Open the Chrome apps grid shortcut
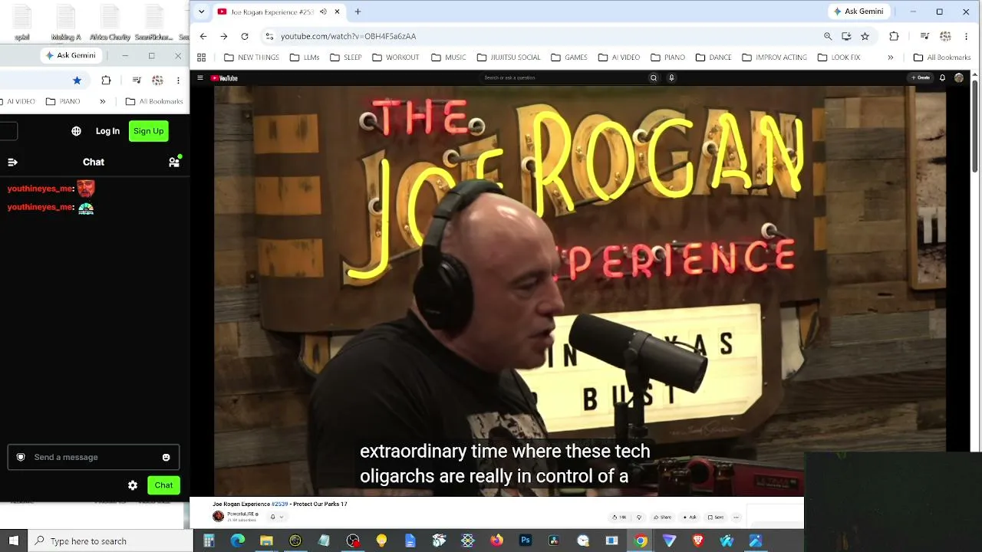This screenshot has width=982, height=552. [201, 58]
